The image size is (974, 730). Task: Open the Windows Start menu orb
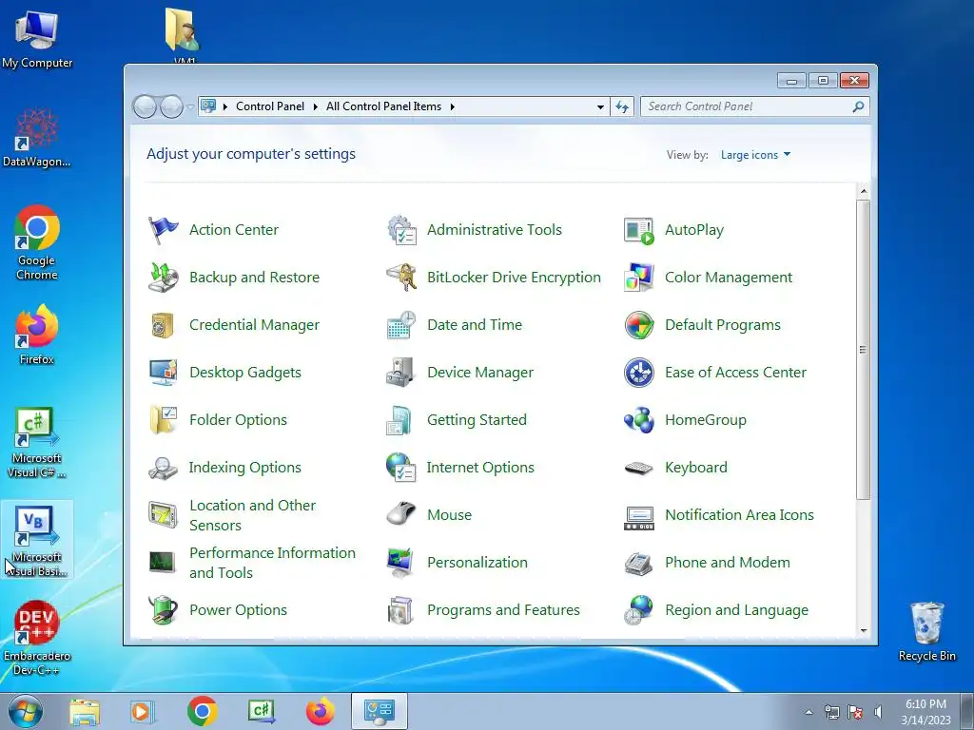(26, 711)
